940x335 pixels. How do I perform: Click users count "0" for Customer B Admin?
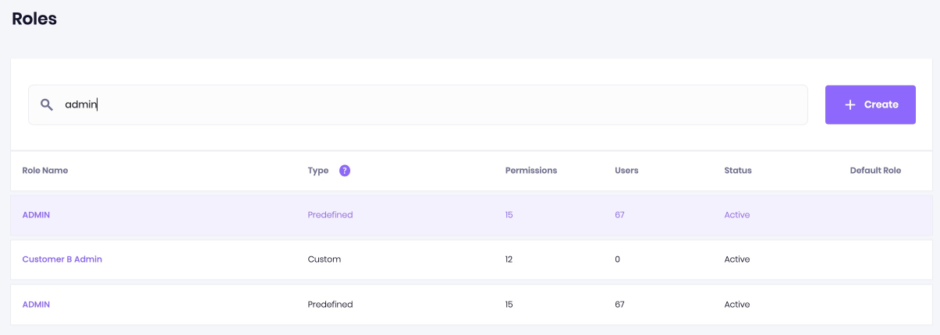pyautogui.click(x=617, y=259)
